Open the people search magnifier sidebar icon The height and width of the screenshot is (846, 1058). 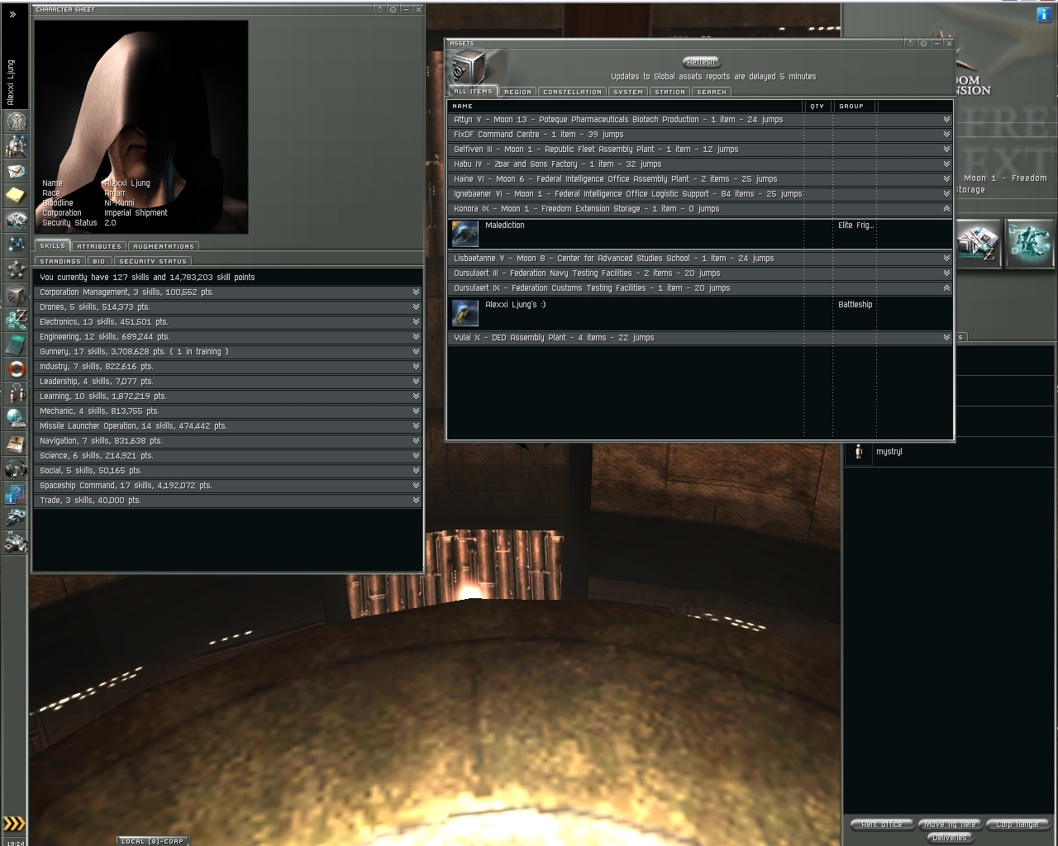tap(16, 146)
